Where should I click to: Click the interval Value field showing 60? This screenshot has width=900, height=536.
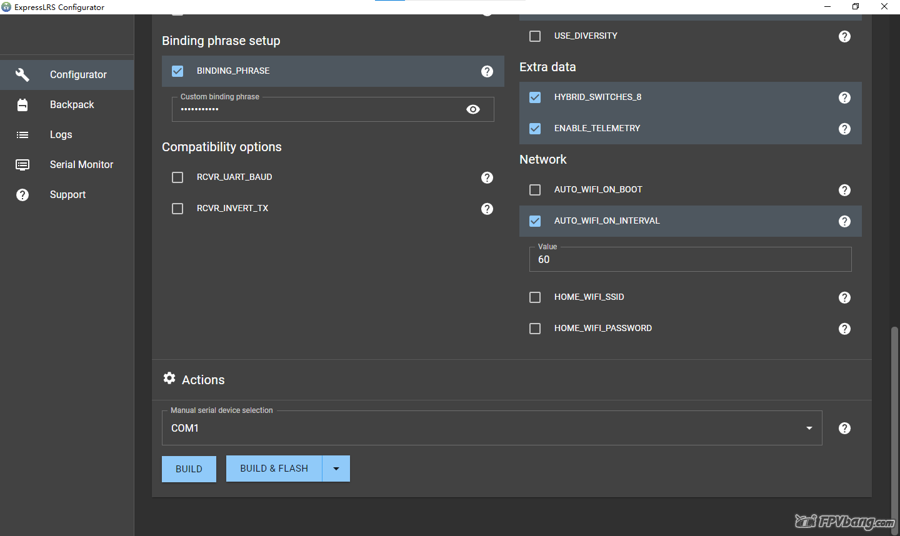[691, 259]
